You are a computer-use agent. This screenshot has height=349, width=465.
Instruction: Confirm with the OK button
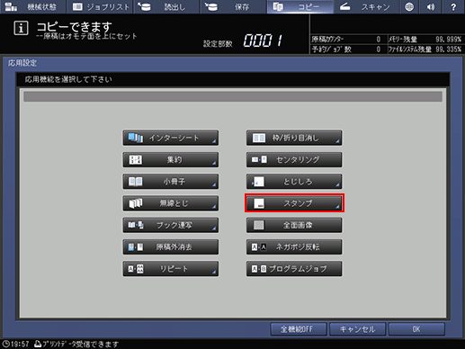pos(416,329)
